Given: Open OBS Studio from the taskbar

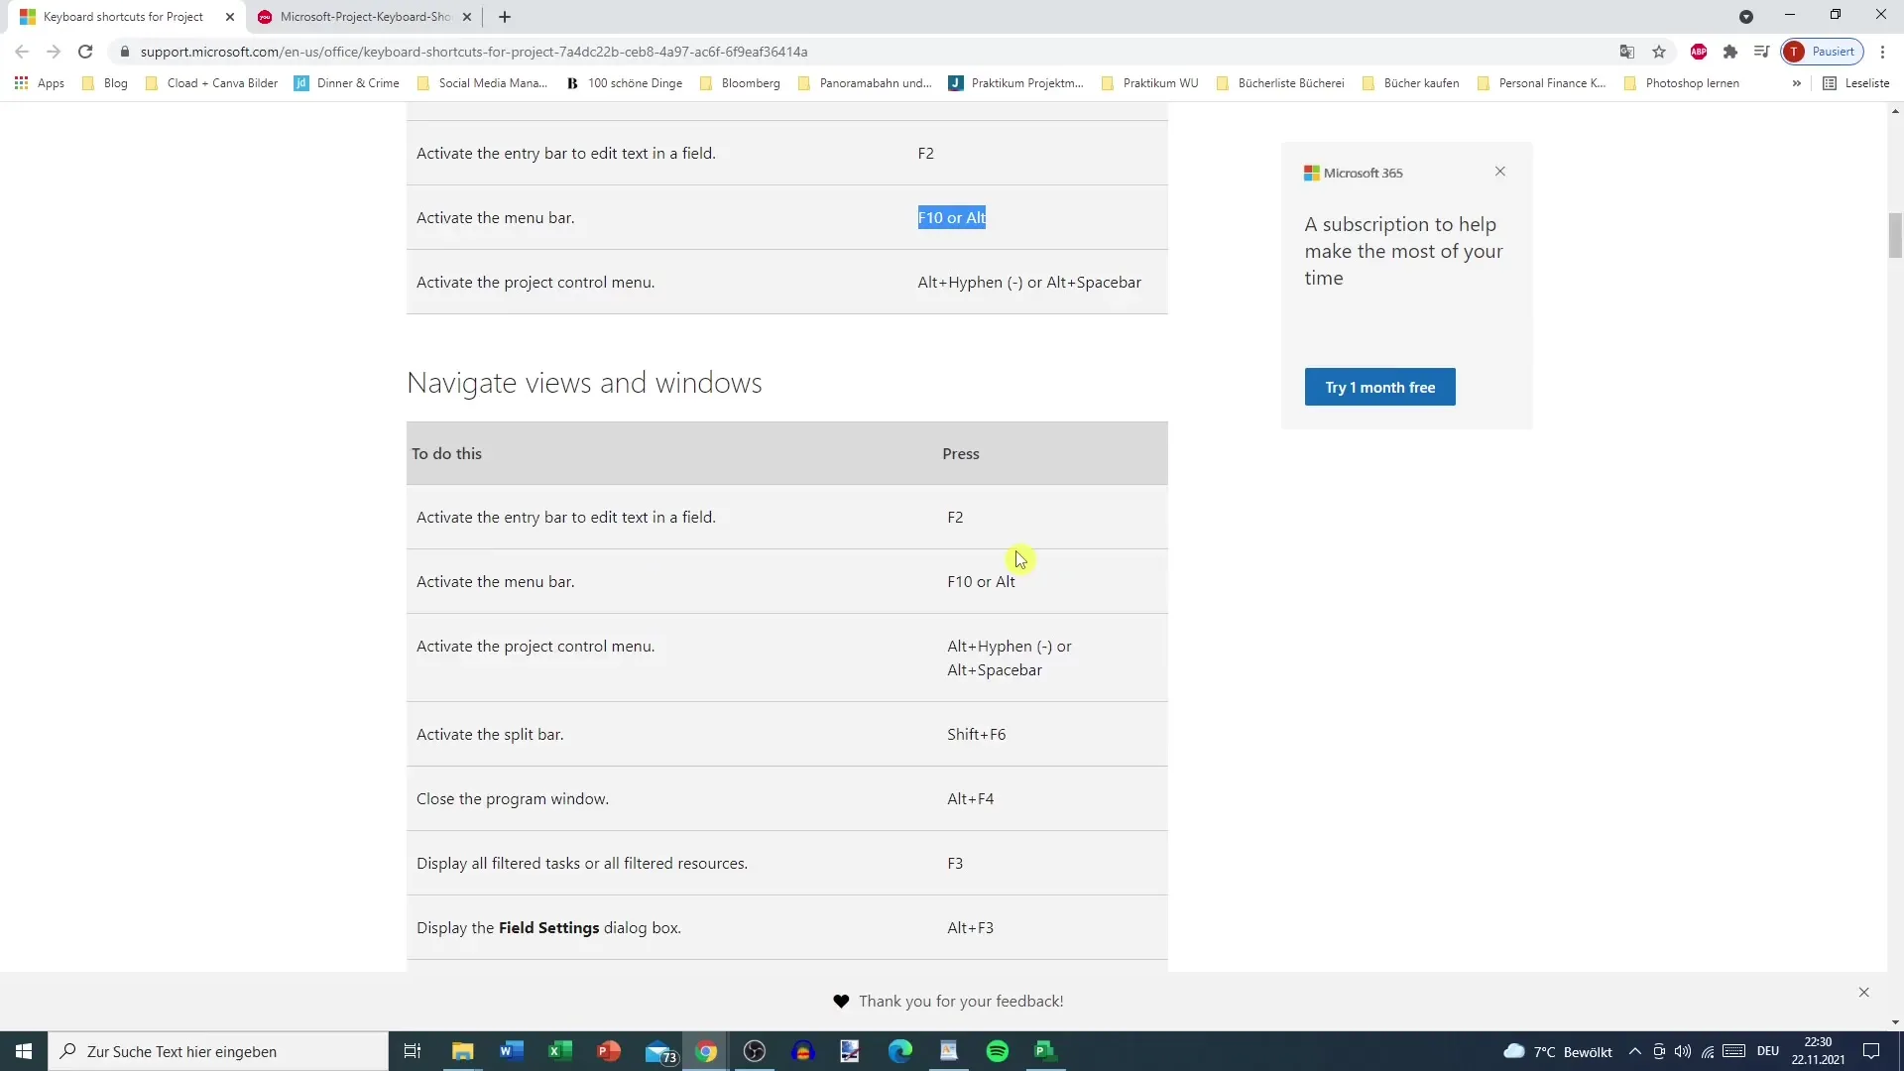Looking at the screenshot, I should (755, 1051).
